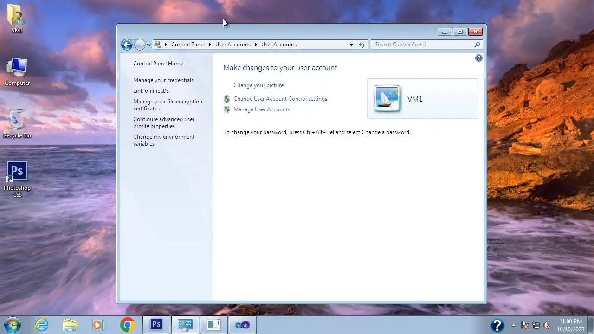Image resolution: width=594 pixels, height=334 pixels.
Task: Show hidden system tray icons
Action: pyautogui.click(x=513, y=325)
